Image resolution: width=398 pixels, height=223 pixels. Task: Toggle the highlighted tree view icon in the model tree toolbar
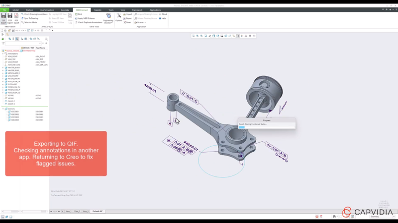point(17,39)
